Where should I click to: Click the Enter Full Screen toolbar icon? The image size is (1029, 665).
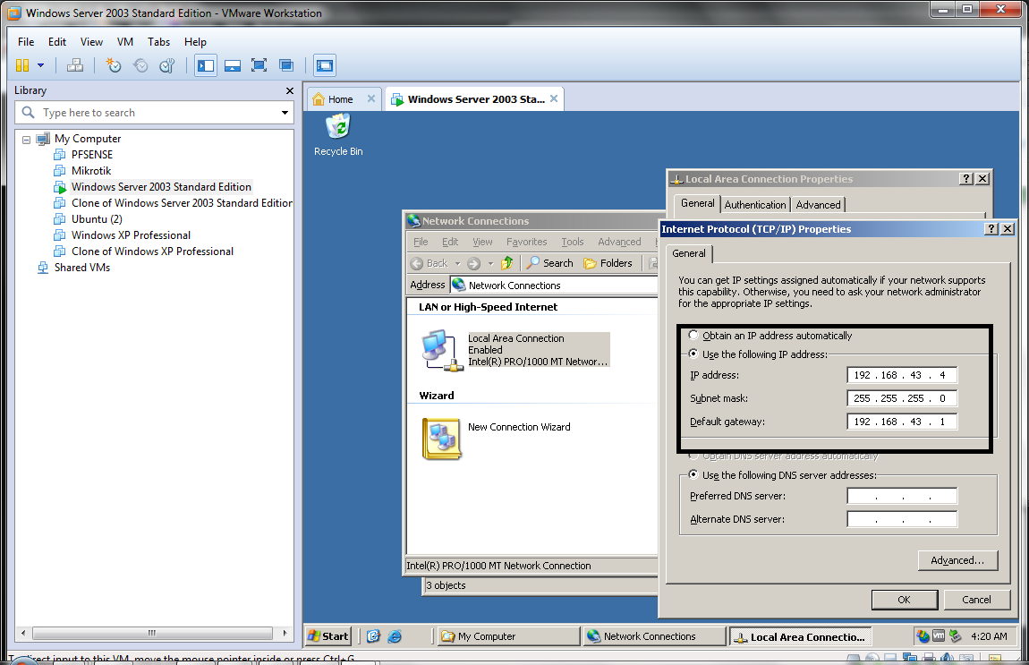click(x=260, y=64)
